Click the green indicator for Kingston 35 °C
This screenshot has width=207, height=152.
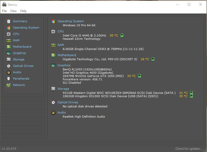(x=191, y=96)
